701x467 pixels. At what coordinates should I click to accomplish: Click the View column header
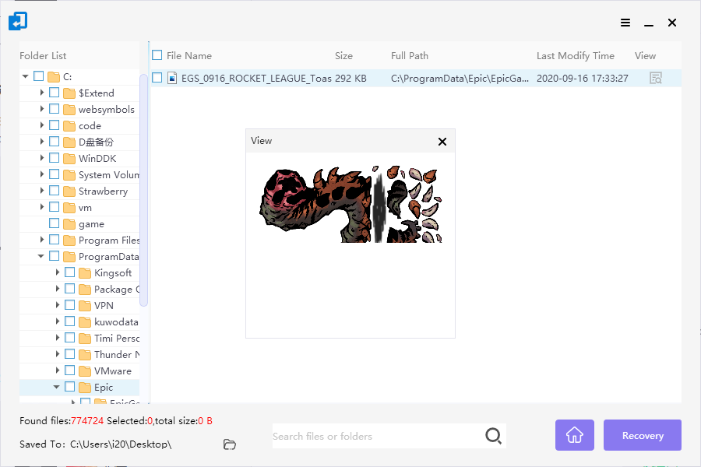click(645, 56)
